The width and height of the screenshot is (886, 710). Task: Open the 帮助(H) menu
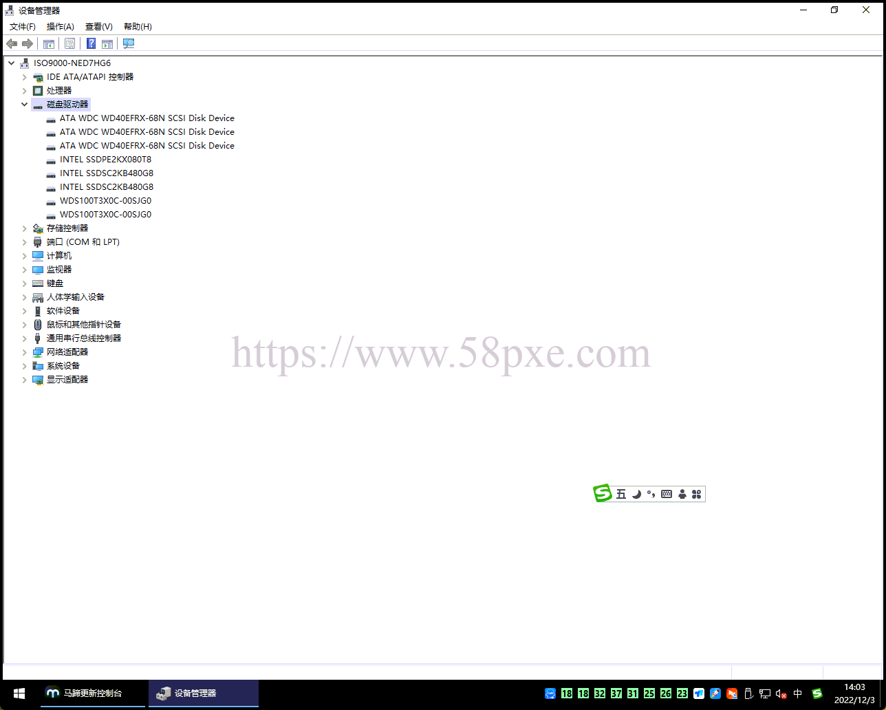[138, 26]
